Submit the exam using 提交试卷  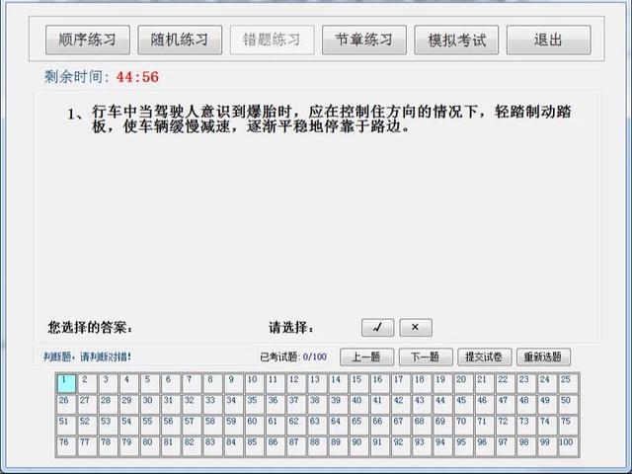coord(485,356)
